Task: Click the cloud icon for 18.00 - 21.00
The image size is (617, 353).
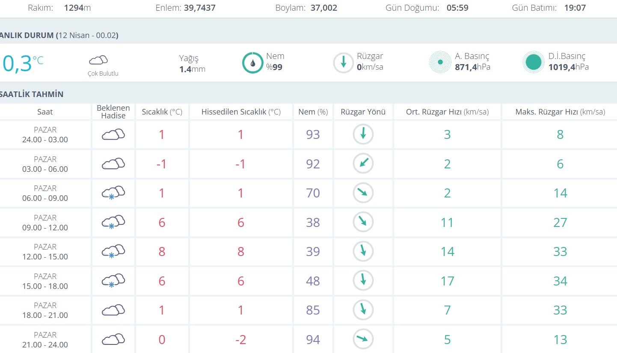Action: point(113,310)
